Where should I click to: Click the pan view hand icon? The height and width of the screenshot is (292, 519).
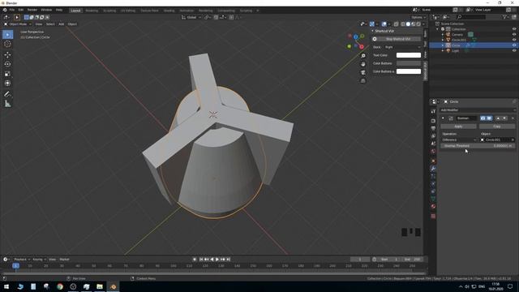pyautogui.click(x=363, y=64)
